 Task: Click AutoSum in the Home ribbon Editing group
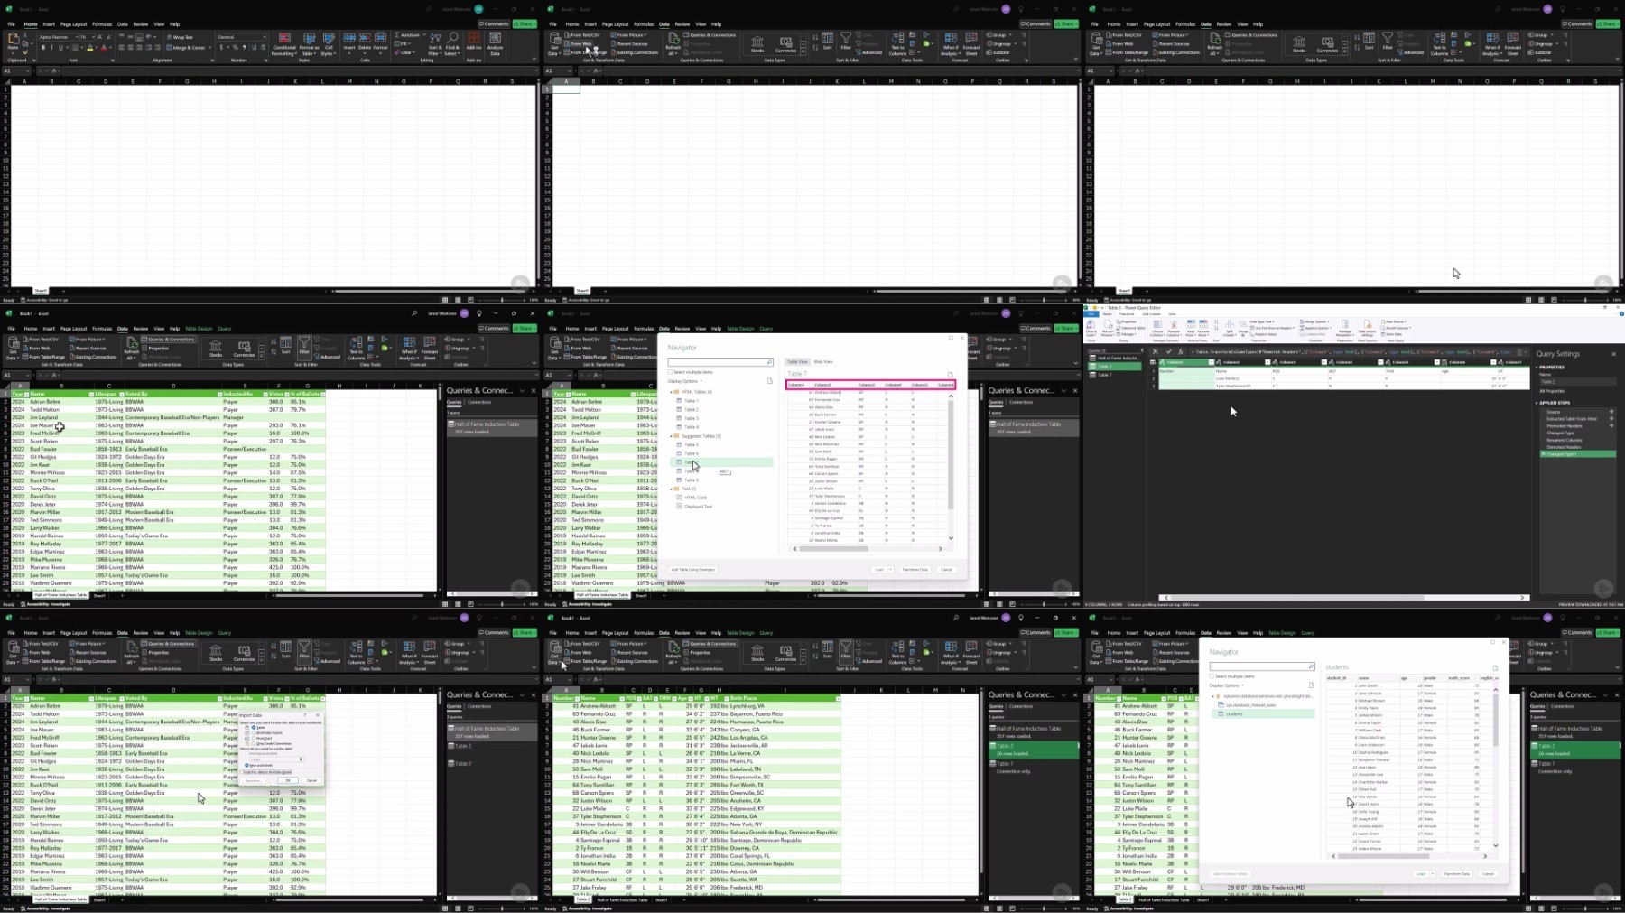pos(409,35)
